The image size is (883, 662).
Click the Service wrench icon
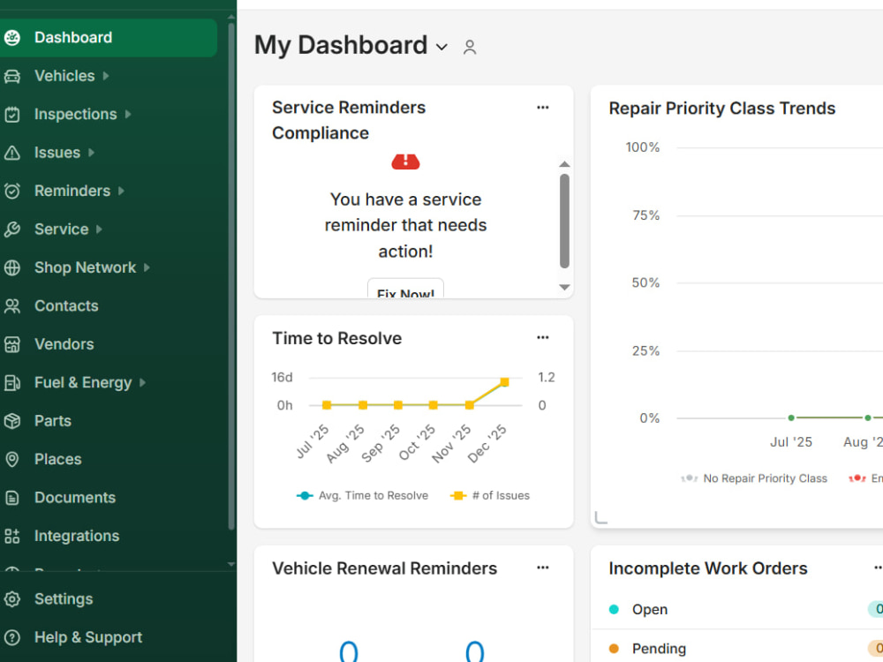11,229
